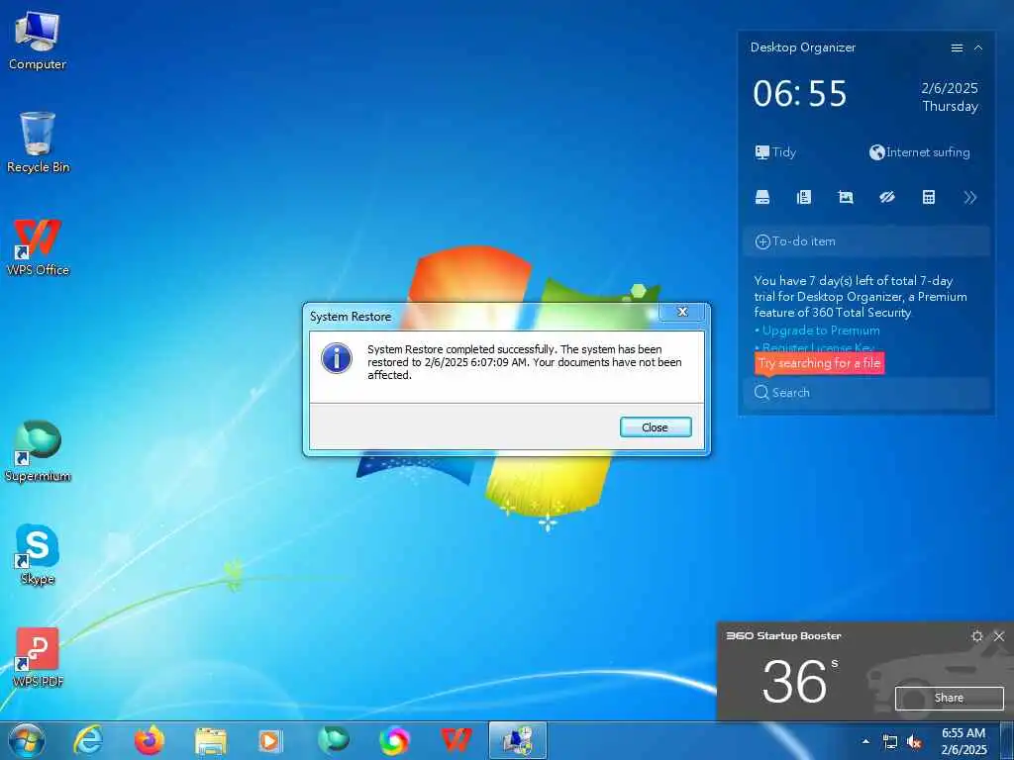Screen dimensions: 1014x760
Task: Close the 360 Startup Booster popup
Action: [x=999, y=636]
